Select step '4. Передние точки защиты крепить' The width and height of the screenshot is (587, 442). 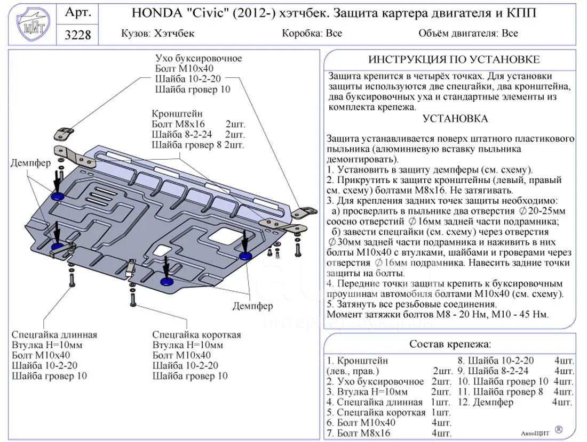445,289
